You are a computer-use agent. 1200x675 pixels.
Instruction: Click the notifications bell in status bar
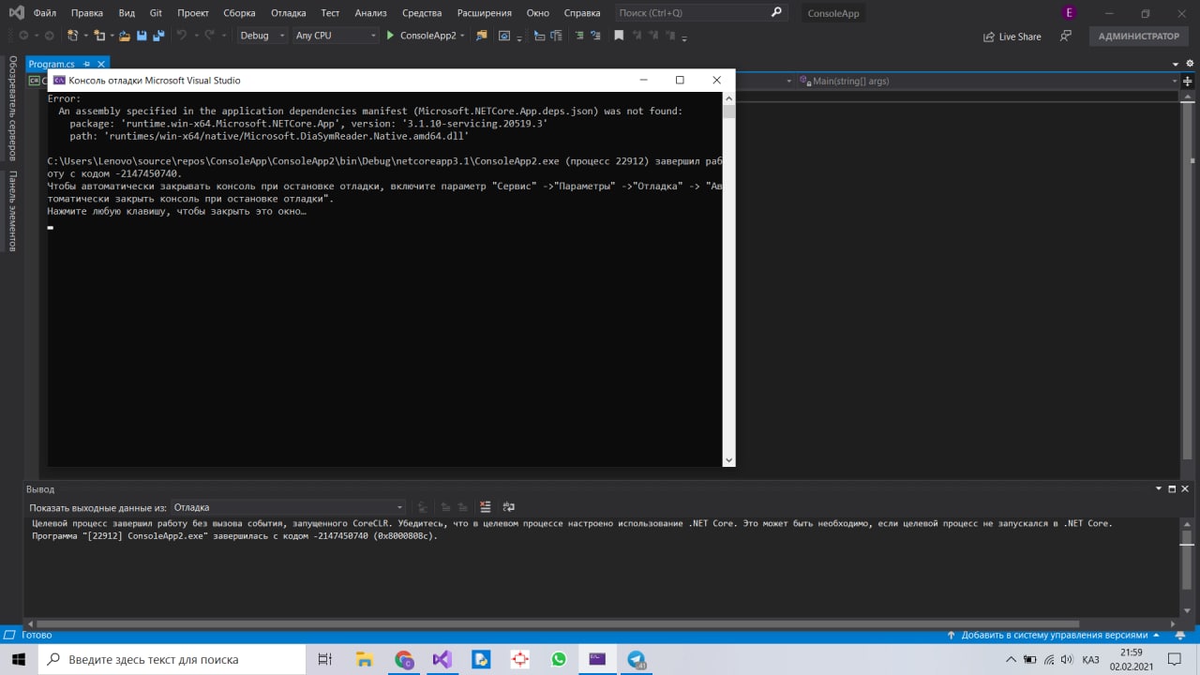pyautogui.click(x=1181, y=635)
